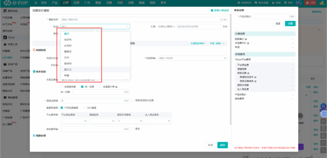Viewport: 327px width, 158px height.
Task: Click help icon next to 商家运费减免
Action: coord(255,81)
